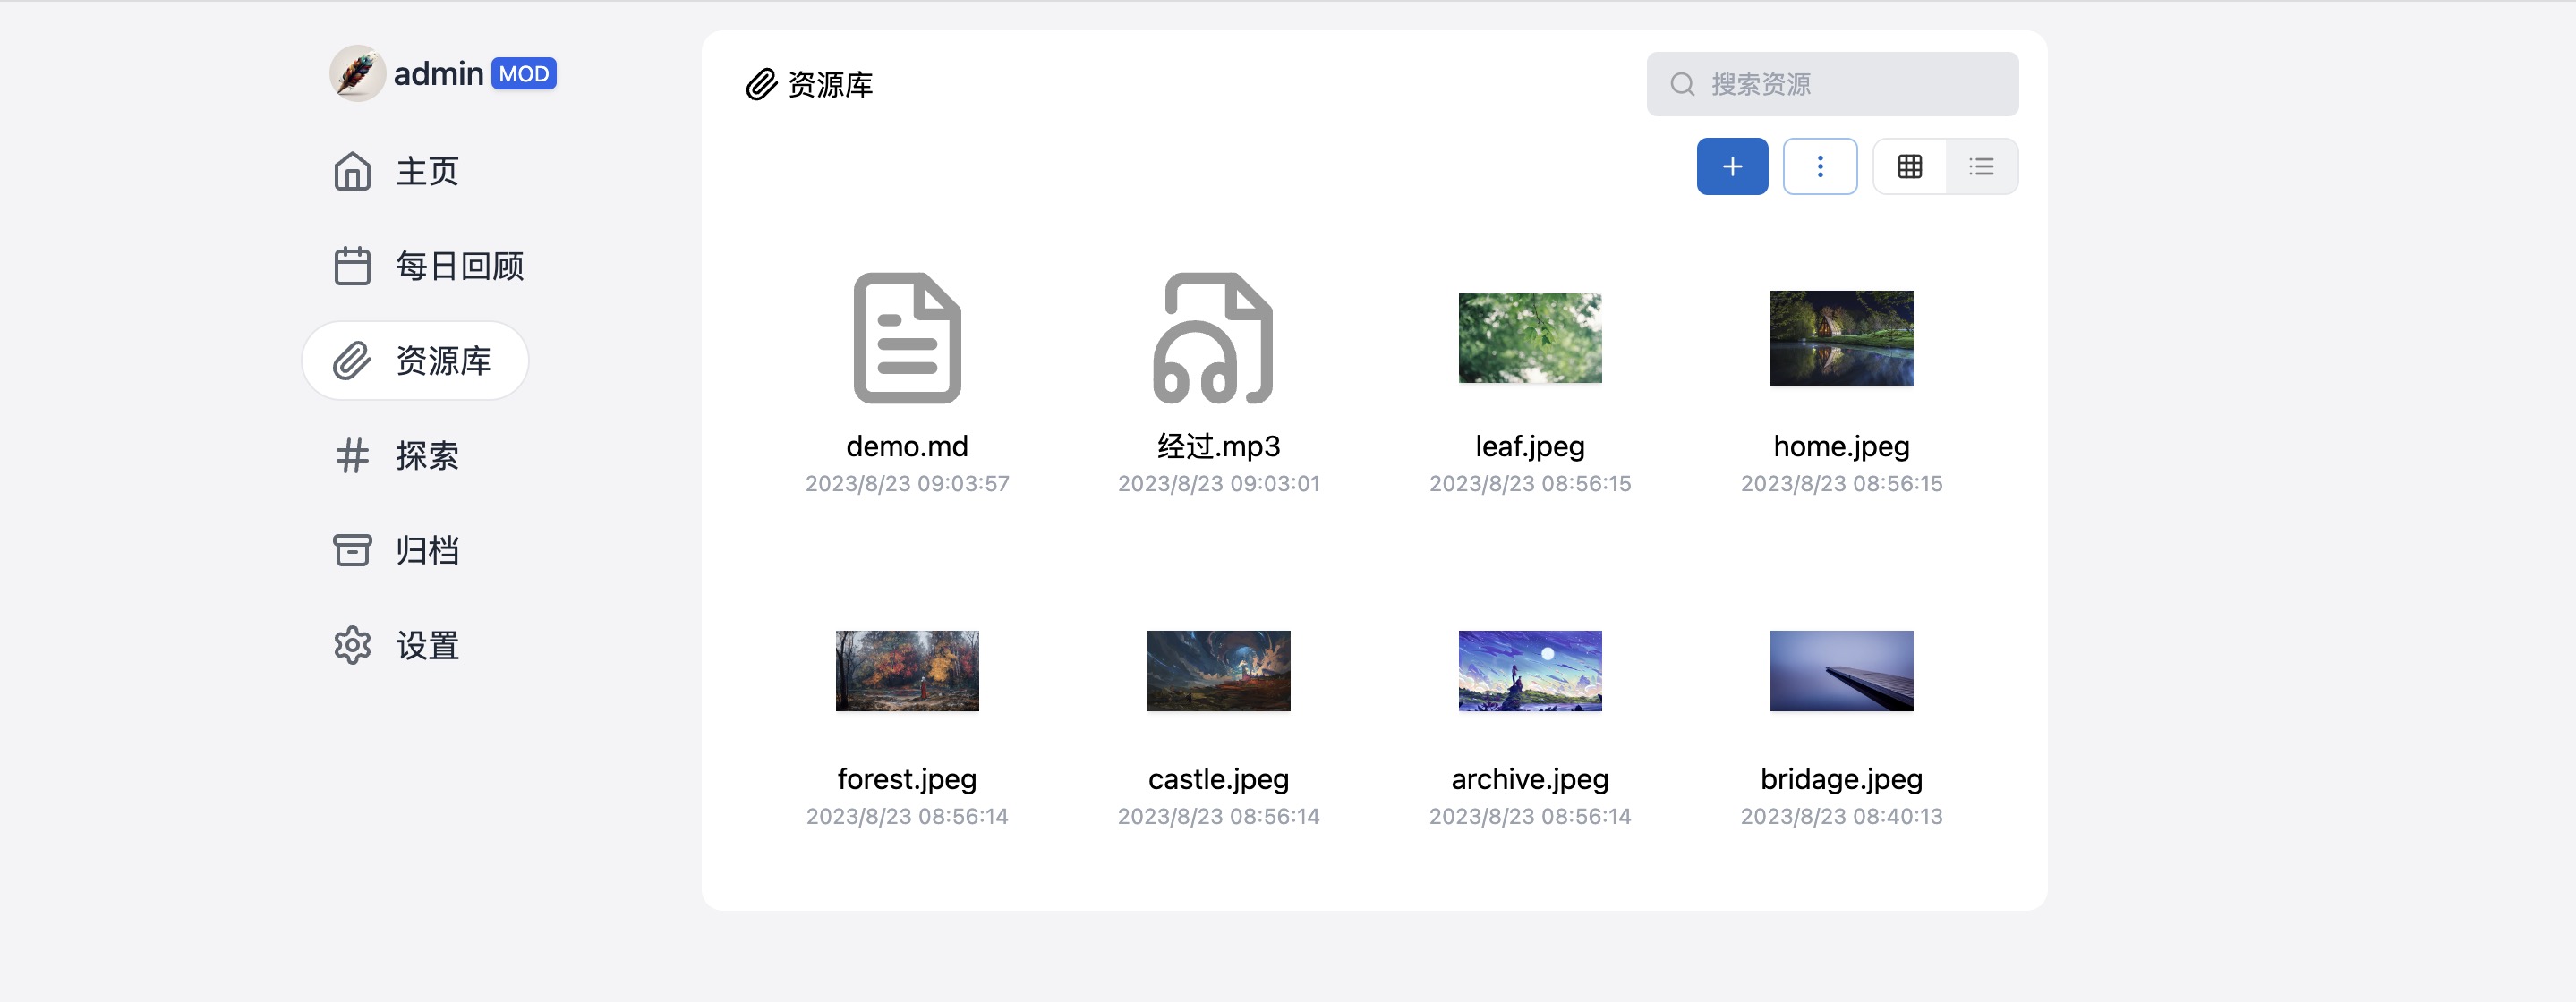
Task: Switch to grid view layout
Action: coord(1909,166)
